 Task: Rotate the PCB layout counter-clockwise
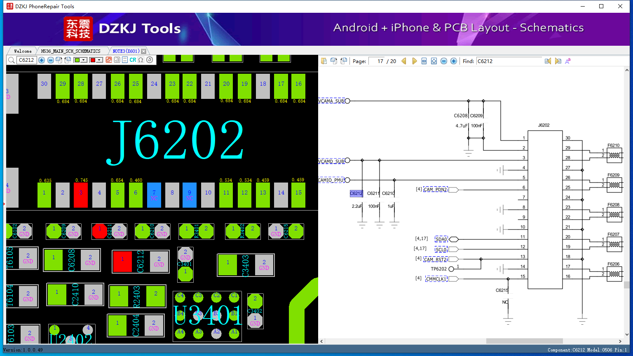pos(68,60)
